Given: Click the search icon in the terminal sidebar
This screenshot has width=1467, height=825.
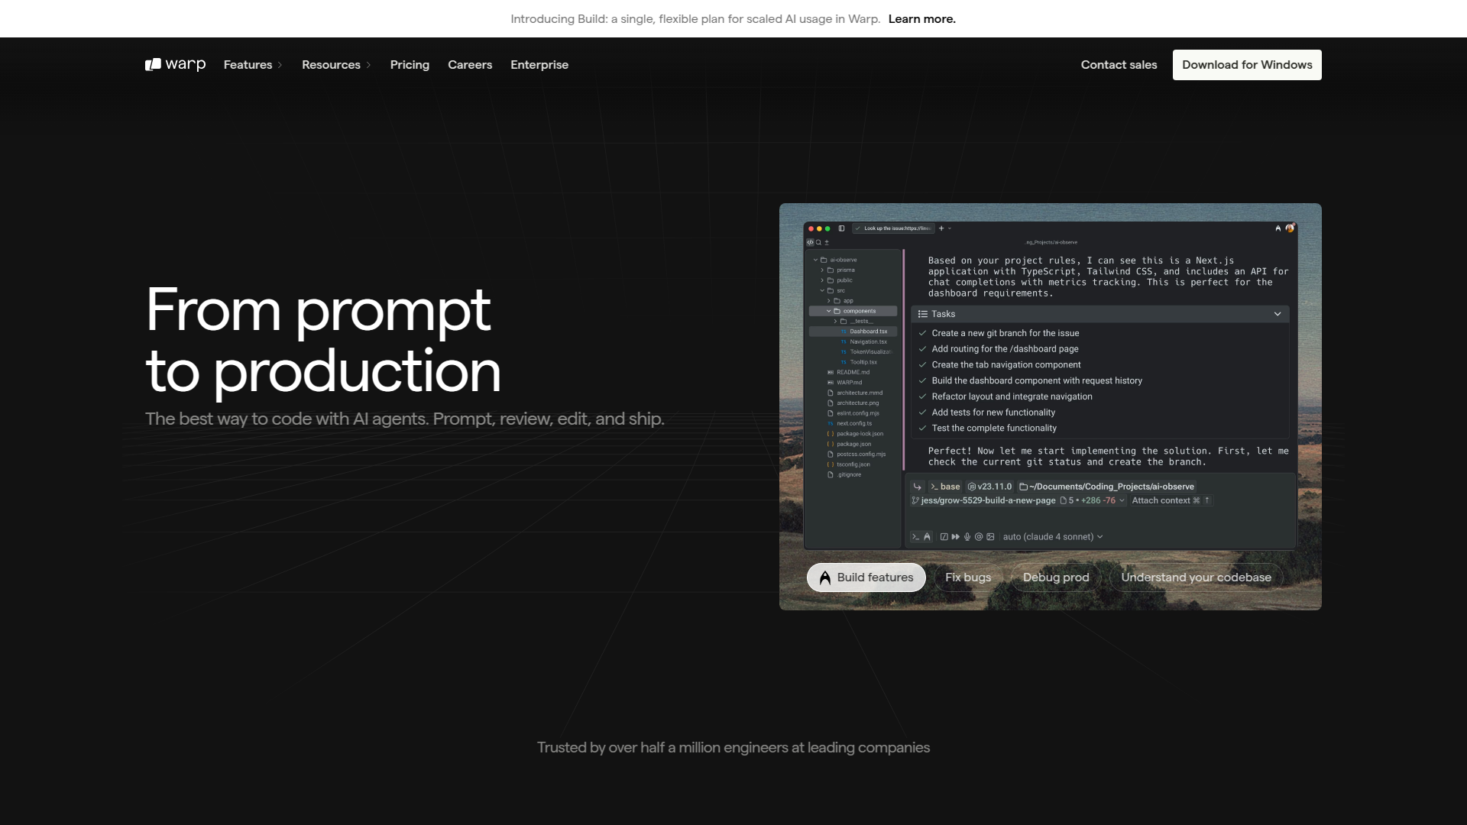Looking at the screenshot, I should [819, 242].
